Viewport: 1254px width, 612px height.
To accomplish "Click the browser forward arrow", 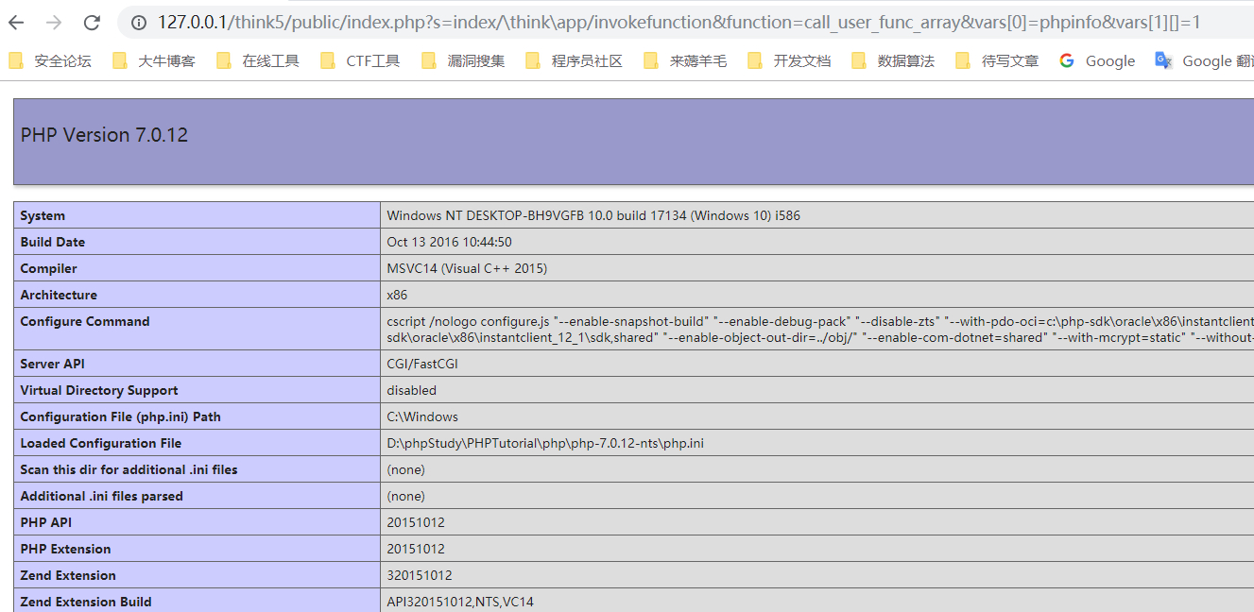I will point(55,23).
